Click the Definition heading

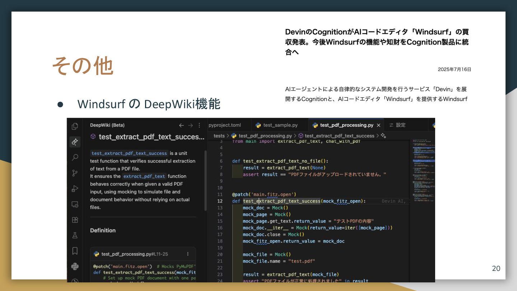click(x=103, y=230)
